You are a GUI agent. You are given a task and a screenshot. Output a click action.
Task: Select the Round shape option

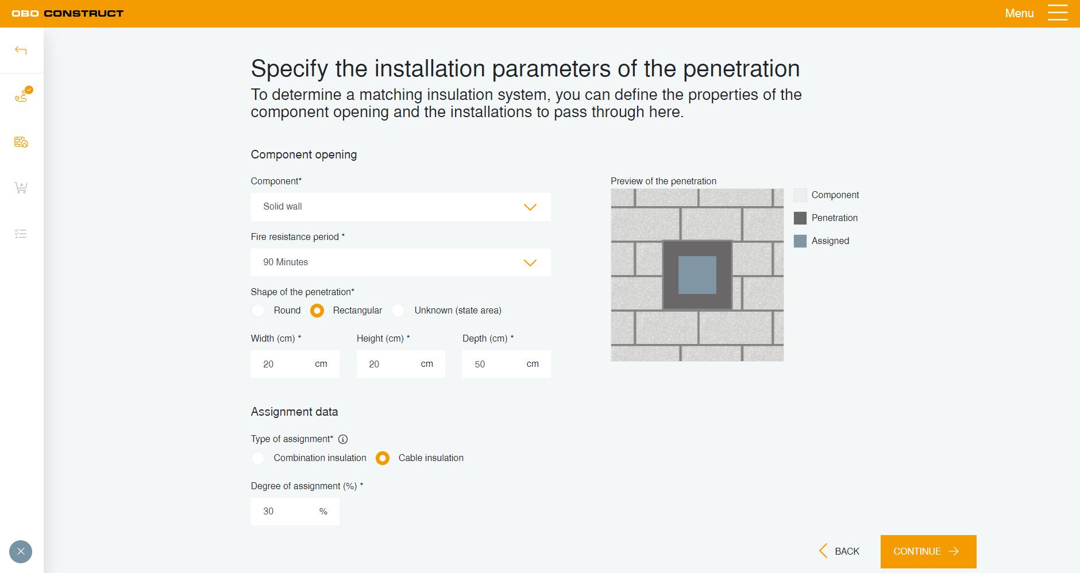[x=259, y=311]
